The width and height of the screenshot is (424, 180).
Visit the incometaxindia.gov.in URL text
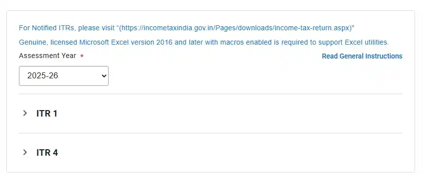[235, 28]
